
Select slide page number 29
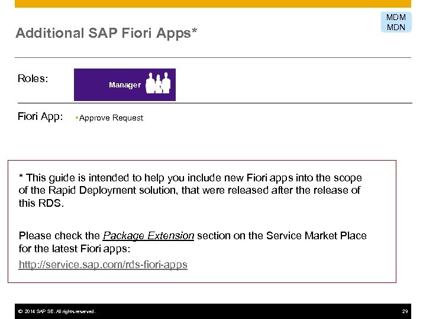(405, 311)
